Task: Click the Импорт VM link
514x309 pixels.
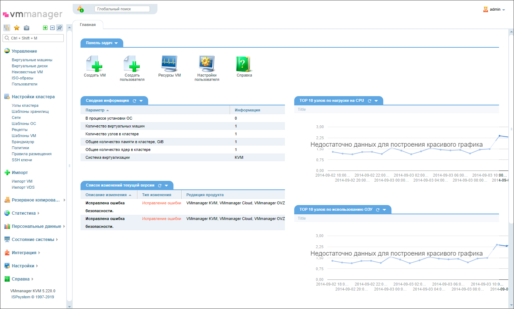Action: (22, 181)
